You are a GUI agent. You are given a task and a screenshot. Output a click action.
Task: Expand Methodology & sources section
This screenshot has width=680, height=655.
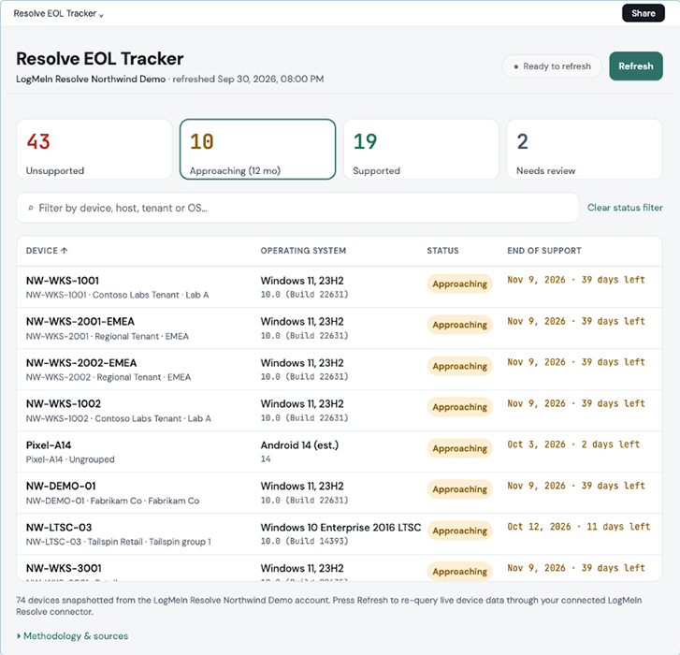click(x=72, y=636)
